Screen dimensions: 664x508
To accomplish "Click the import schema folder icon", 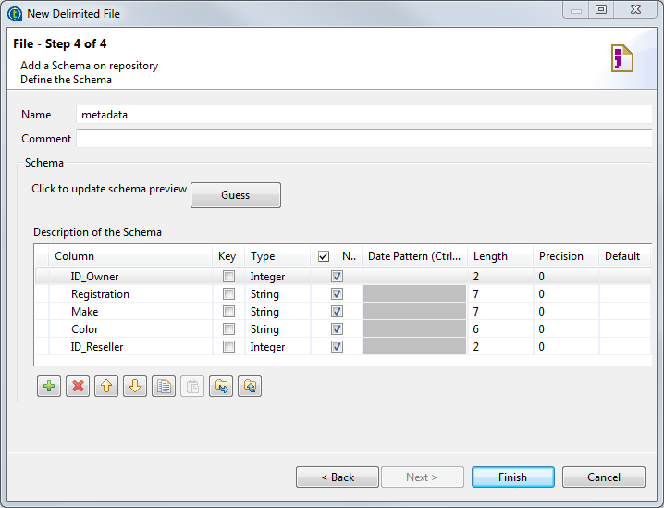I will (221, 386).
